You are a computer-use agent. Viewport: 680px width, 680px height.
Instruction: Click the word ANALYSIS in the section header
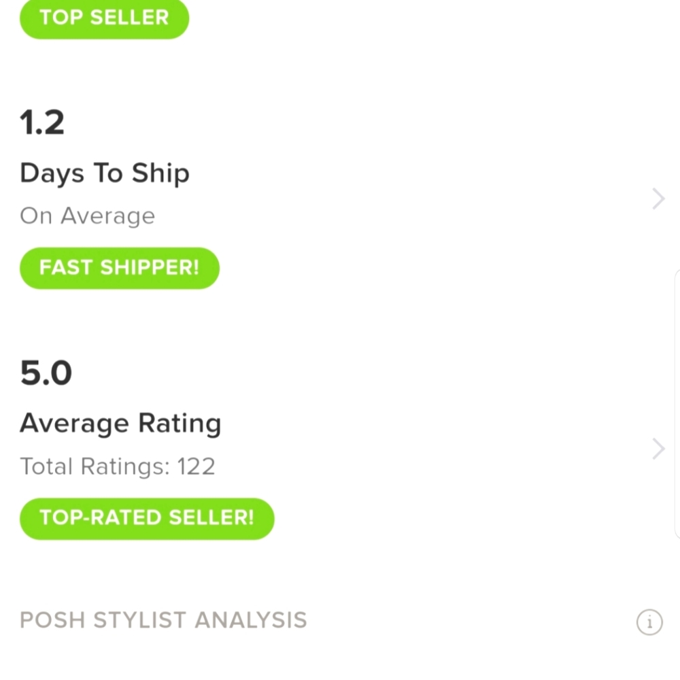point(251,619)
